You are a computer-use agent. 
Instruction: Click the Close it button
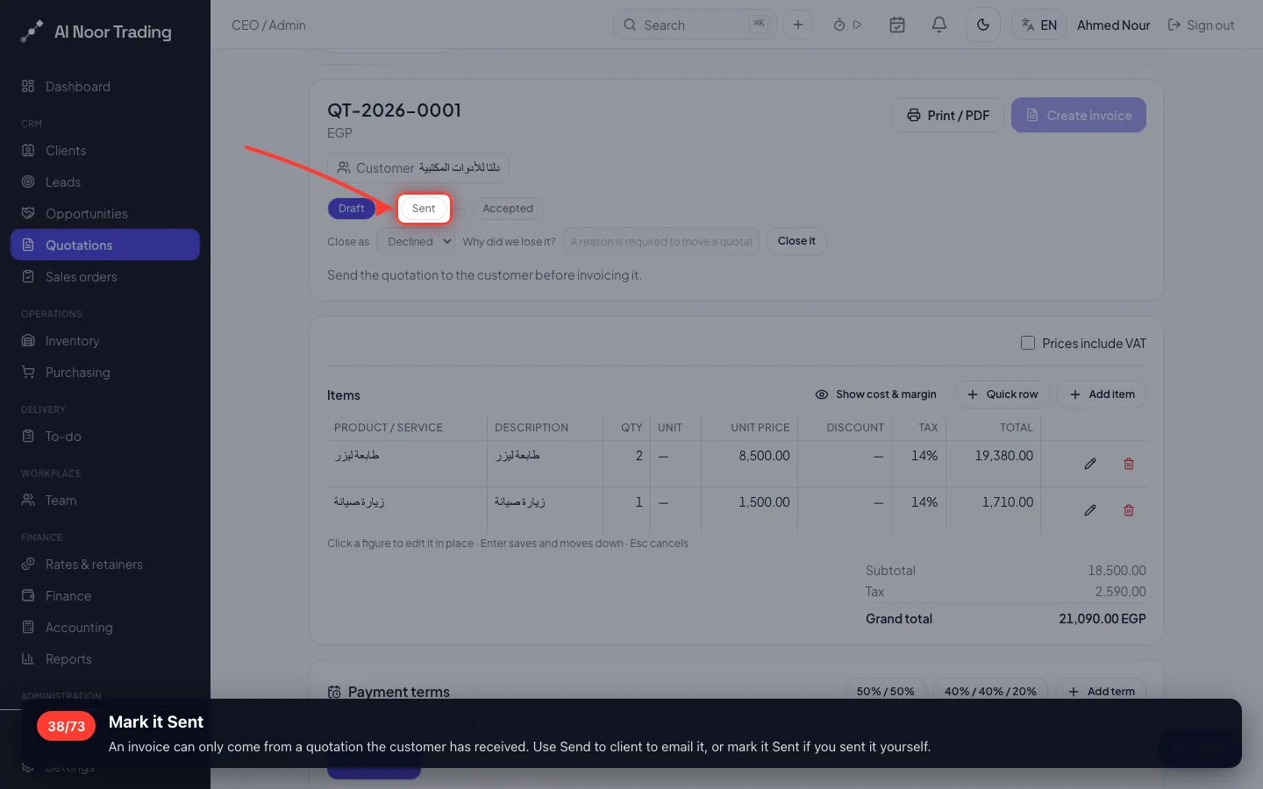coord(796,241)
